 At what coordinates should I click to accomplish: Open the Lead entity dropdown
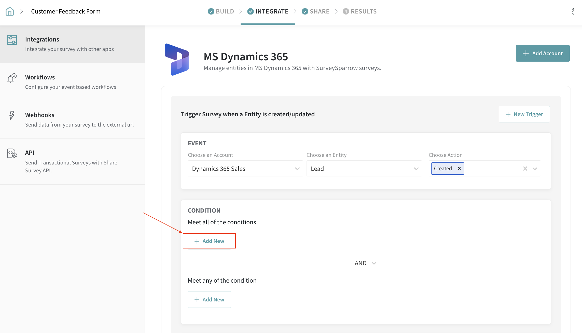click(x=416, y=169)
